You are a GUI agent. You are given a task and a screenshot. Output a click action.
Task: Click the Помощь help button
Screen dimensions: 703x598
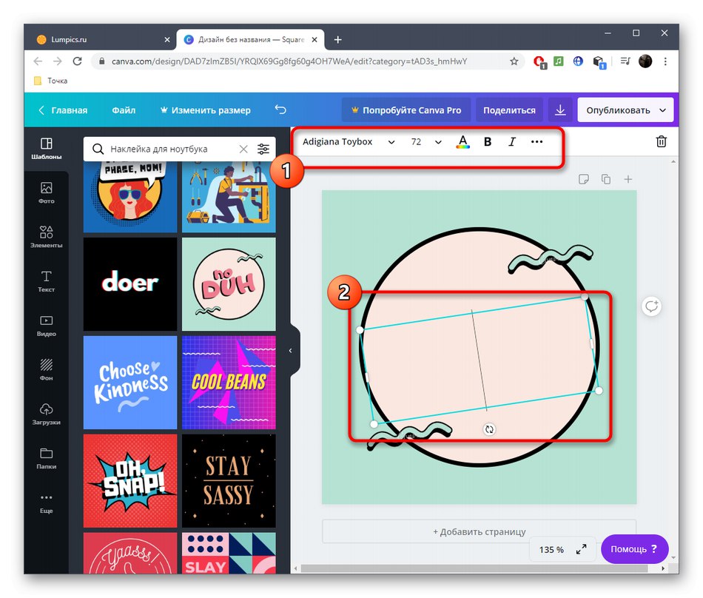[634, 549]
